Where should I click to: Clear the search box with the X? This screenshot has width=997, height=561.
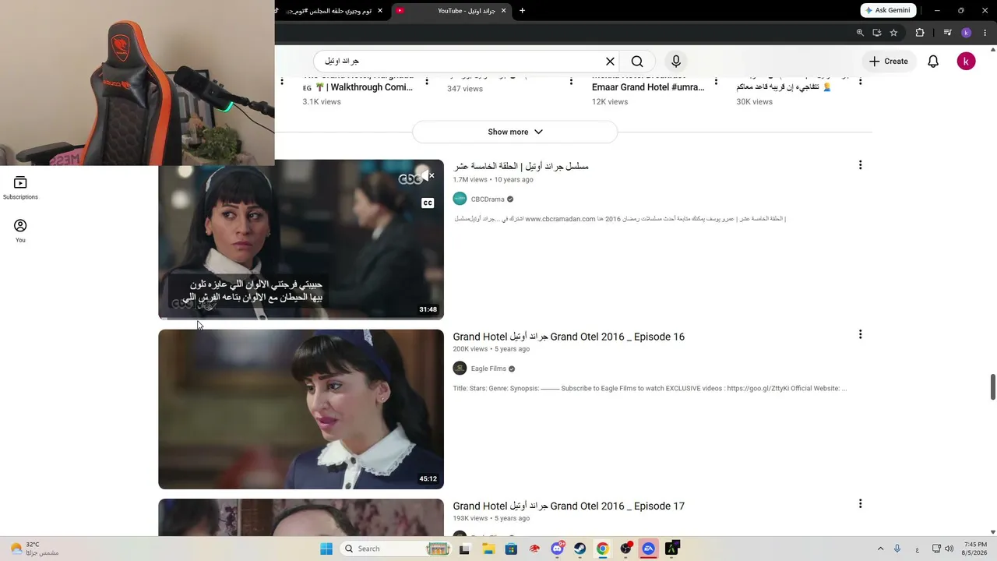[x=611, y=62]
